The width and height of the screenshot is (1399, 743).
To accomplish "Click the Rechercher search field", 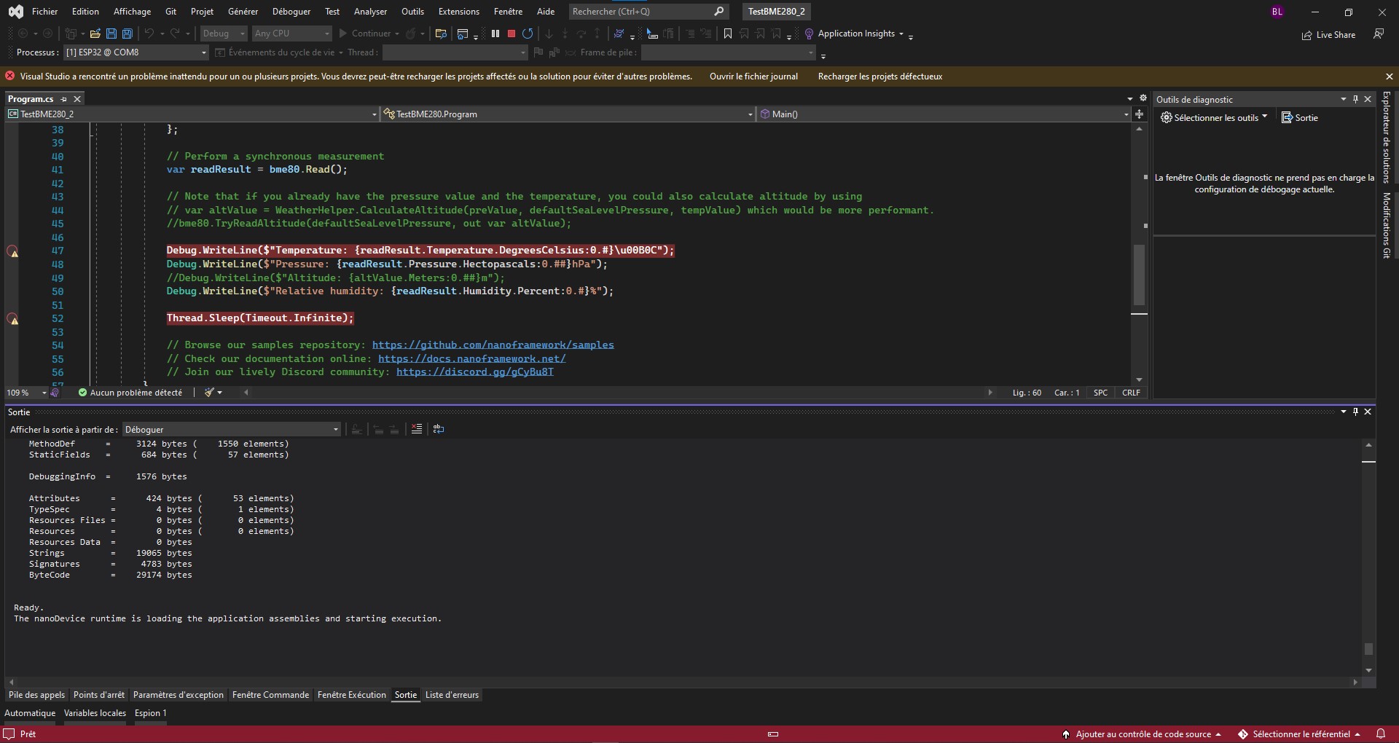I will [x=641, y=12].
